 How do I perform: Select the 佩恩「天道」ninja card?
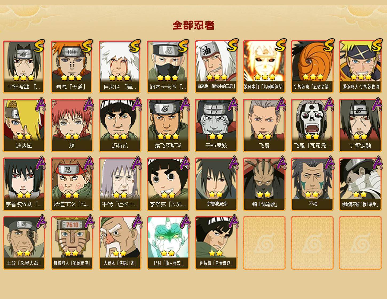click(72, 67)
